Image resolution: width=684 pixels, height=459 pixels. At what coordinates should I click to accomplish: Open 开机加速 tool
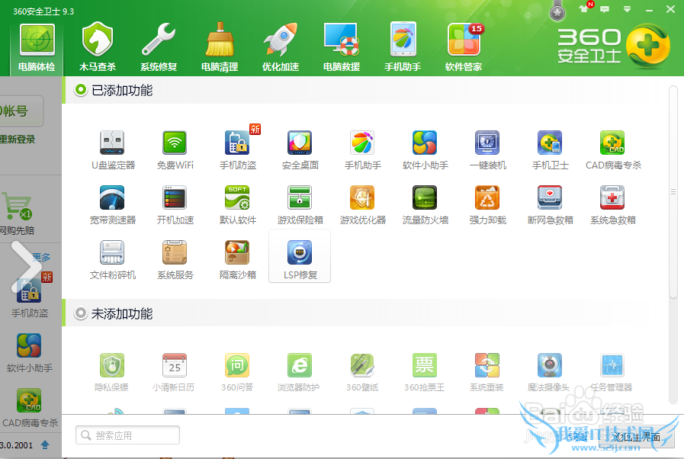(175, 206)
